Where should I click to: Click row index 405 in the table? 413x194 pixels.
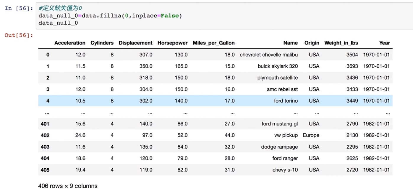[x=45, y=170]
